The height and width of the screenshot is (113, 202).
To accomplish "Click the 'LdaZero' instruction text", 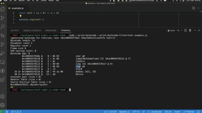I will [x=80, y=61].
